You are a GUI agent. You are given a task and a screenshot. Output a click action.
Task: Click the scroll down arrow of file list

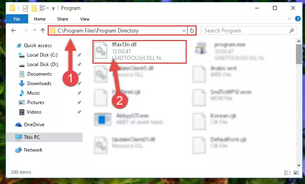pyautogui.click(x=299, y=165)
